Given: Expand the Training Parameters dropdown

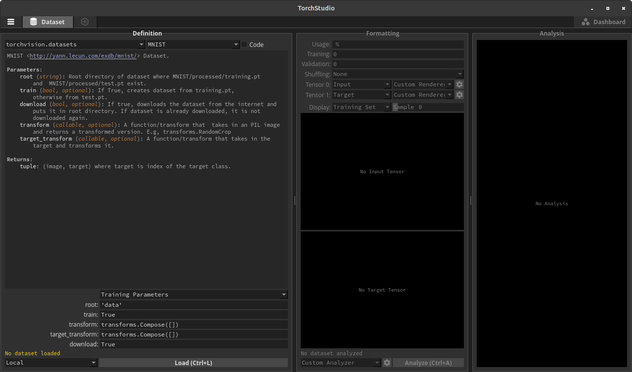Looking at the screenshot, I should pyautogui.click(x=283, y=295).
